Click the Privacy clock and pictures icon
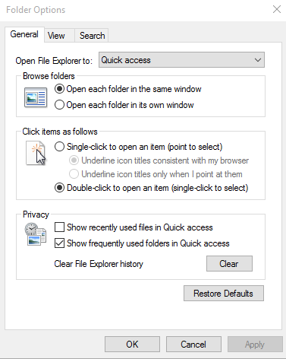 click(36, 234)
